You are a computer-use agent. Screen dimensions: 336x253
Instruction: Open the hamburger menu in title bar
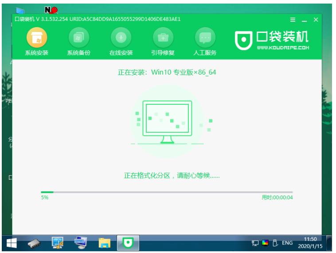(293, 20)
